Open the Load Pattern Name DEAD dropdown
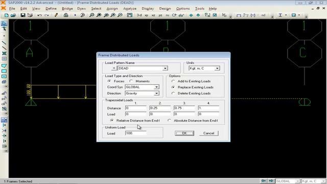 click(x=165, y=68)
